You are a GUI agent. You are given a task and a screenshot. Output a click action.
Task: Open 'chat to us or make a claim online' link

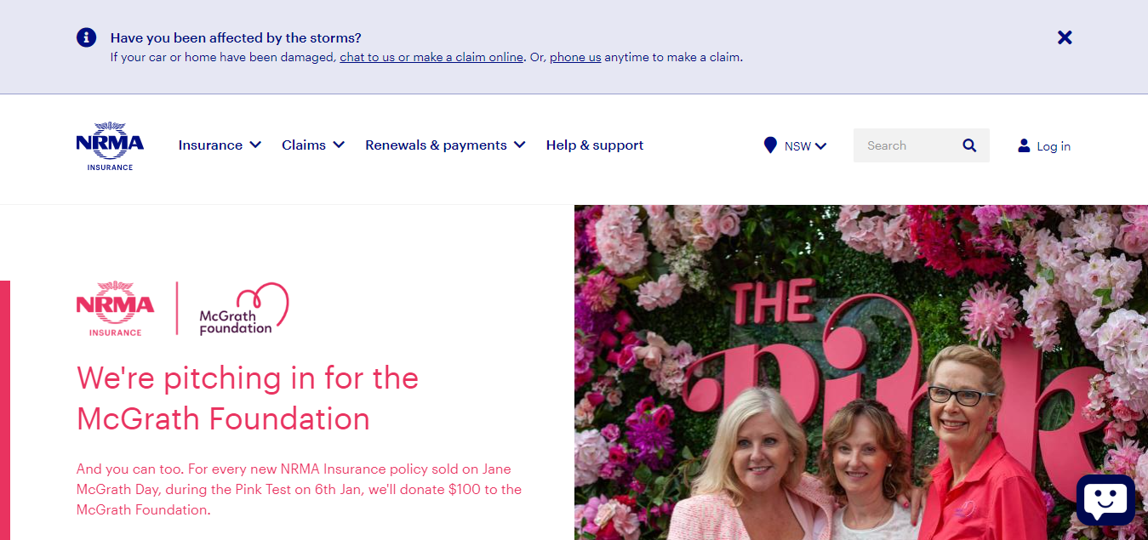click(431, 58)
